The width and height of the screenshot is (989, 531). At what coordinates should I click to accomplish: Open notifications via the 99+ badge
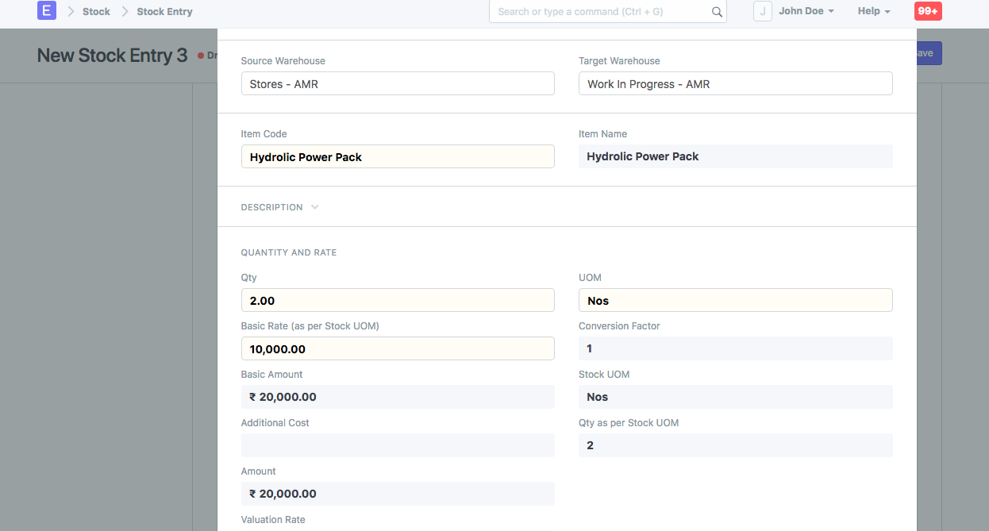(927, 10)
